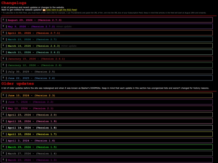
Task: Expand chevron for March 16, 2026 Version 2.6.3
Action: tap(3, 45)
